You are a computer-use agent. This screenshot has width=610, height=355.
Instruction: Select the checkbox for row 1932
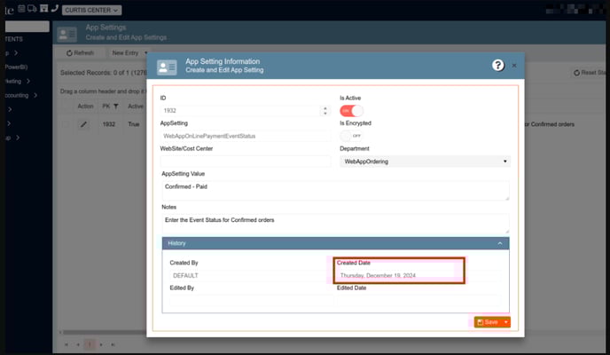click(66, 124)
